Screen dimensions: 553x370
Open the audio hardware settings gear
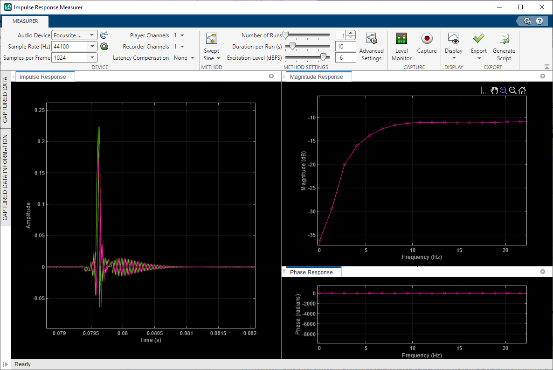click(104, 46)
